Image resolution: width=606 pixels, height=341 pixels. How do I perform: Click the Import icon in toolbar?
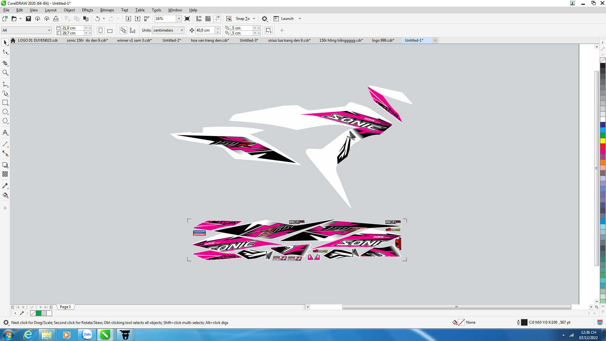[x=128, y=19]
